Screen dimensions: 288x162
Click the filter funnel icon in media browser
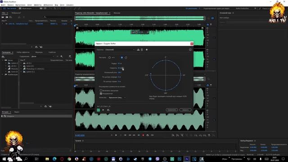70,56
